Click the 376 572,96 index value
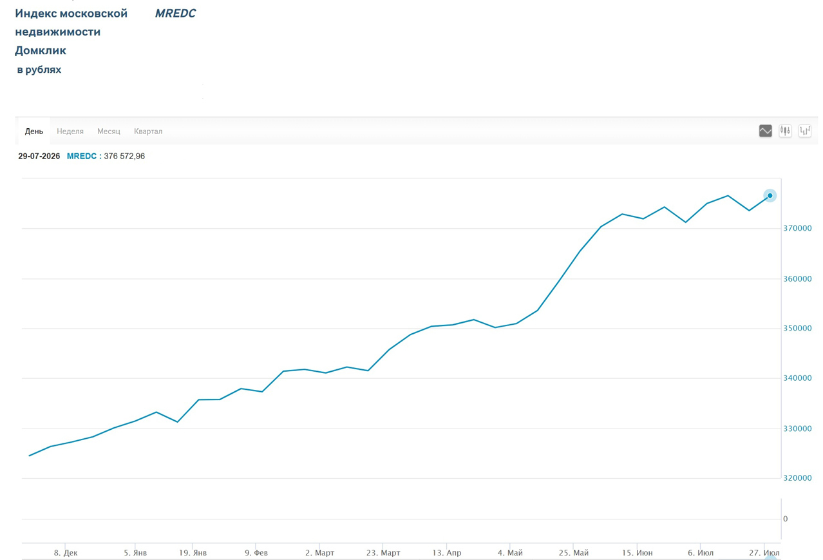 coord(124,156)
